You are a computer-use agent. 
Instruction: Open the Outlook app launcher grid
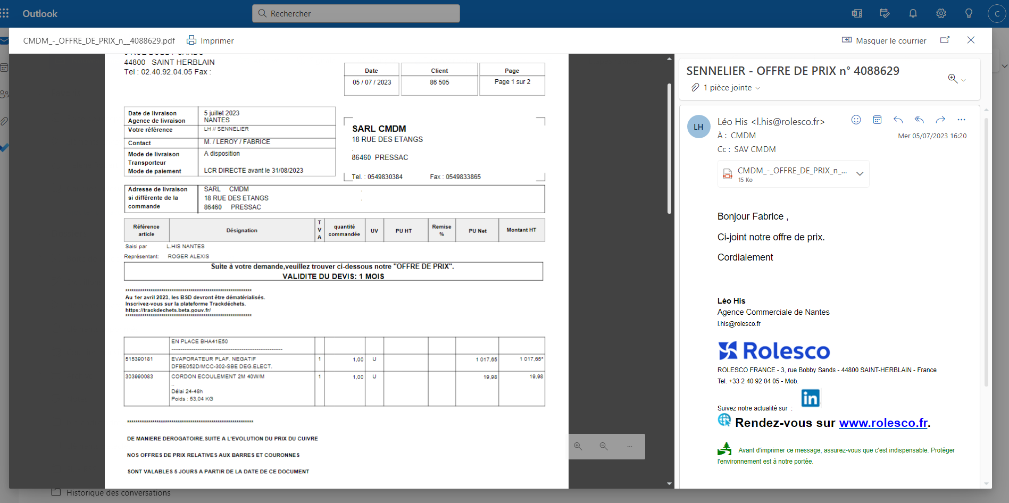pyautogui.click(x=5, y=13)
